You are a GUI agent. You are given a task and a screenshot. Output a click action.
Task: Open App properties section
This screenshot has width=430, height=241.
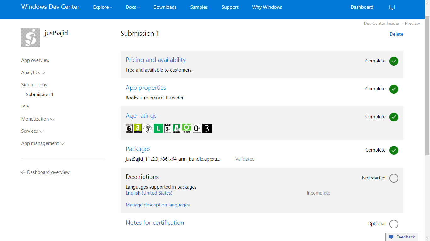tap(146, 88)
